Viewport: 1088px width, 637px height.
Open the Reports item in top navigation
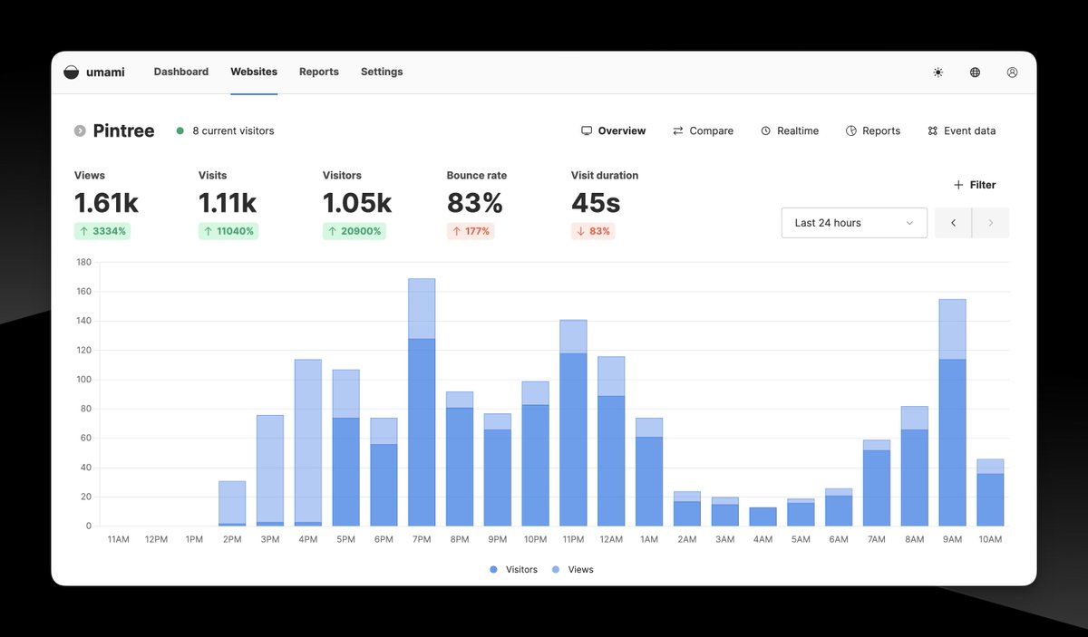319,72
